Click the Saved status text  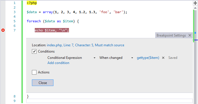173,58
